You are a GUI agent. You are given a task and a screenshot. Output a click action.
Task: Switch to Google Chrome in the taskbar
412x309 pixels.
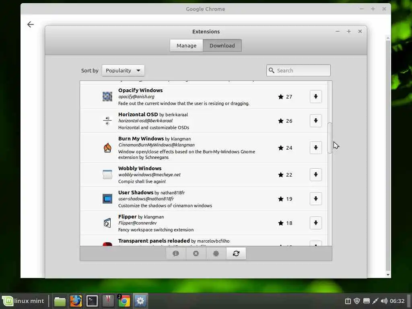[x=124, y=301]
